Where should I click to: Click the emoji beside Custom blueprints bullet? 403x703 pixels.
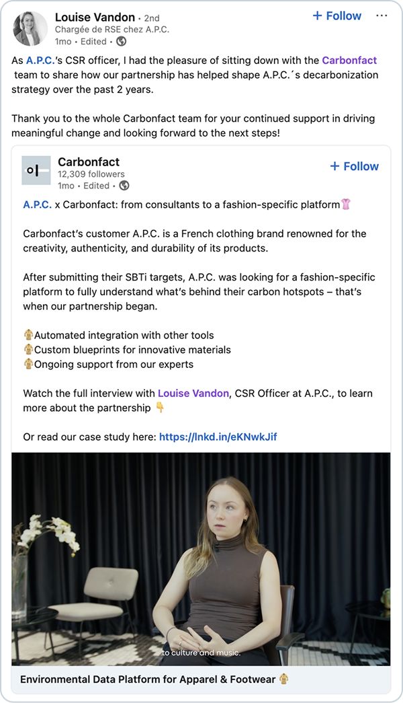tap(28, 350)
